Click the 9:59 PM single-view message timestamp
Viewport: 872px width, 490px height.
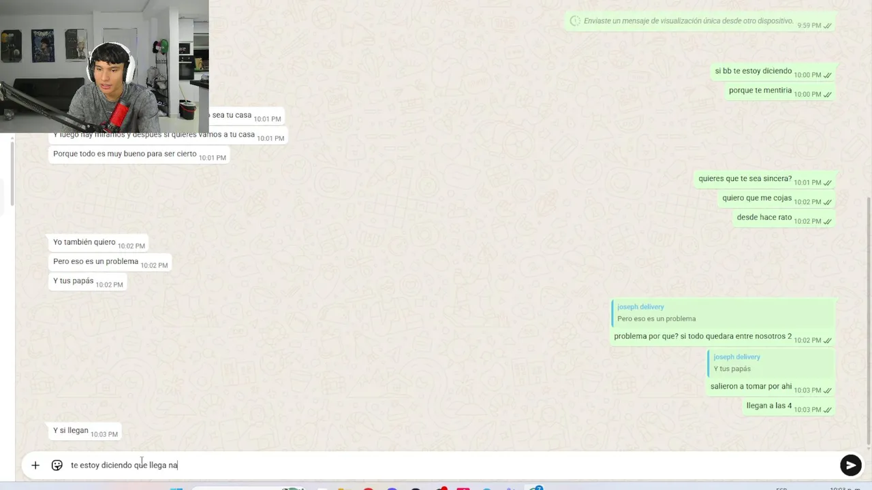click(x=809, y=26)
